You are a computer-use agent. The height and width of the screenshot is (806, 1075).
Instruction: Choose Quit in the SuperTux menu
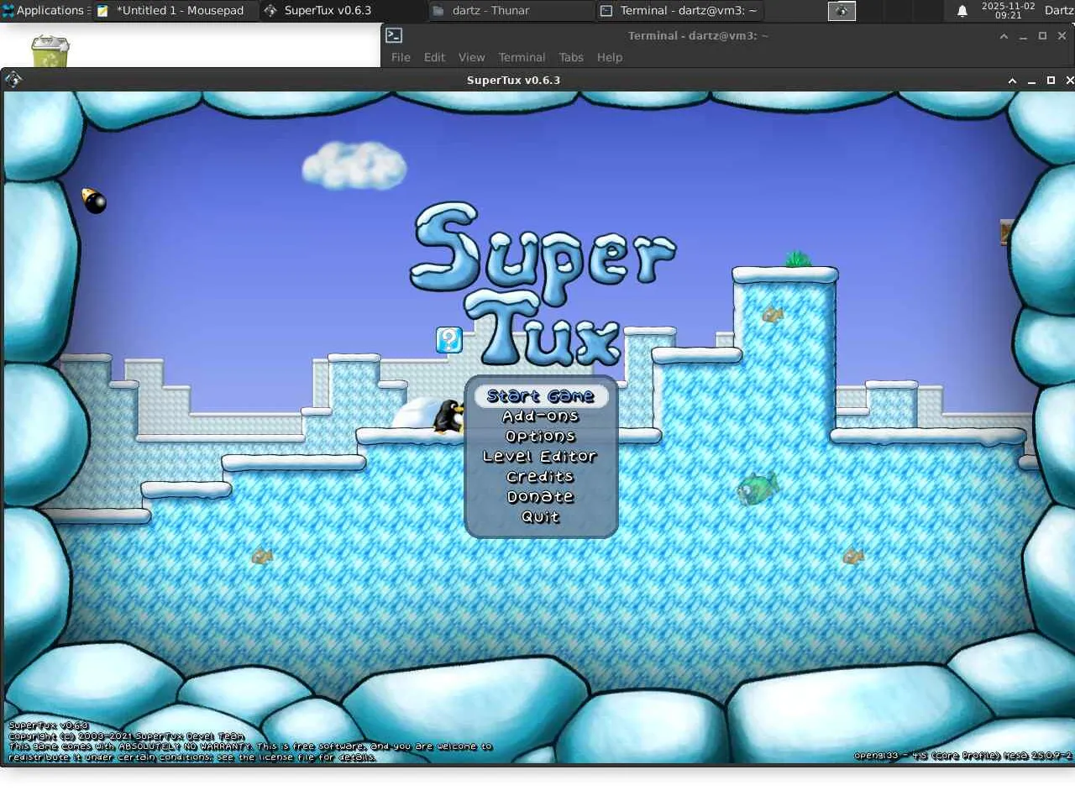pos(540,516)
